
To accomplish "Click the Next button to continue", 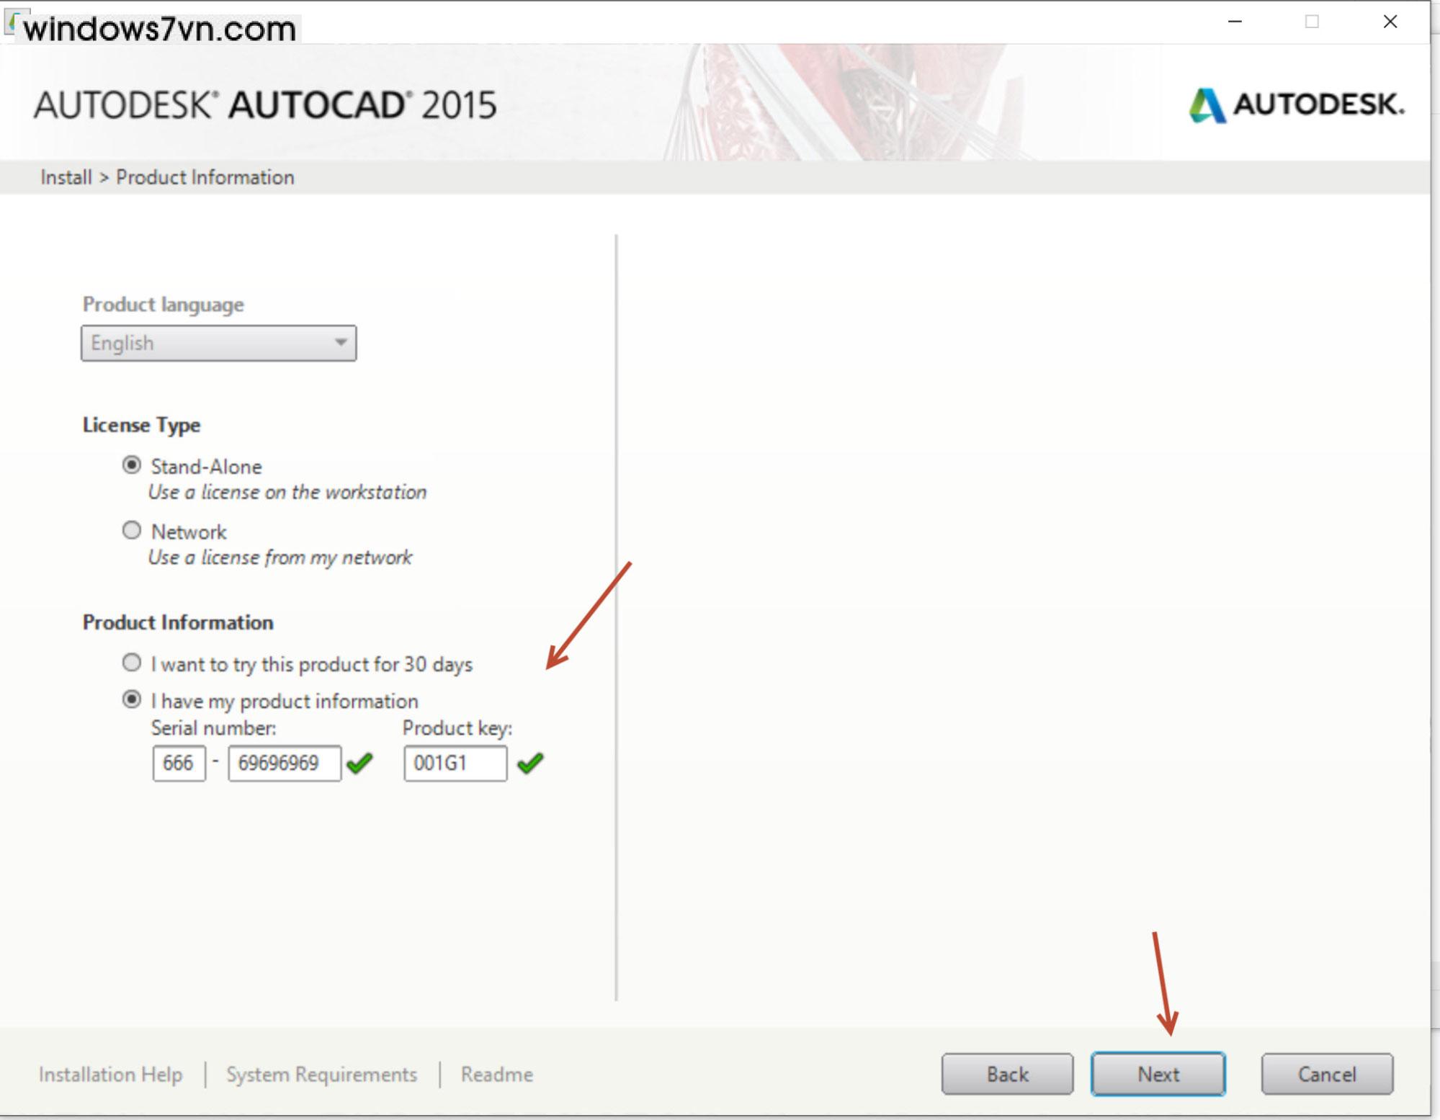I will (1159, 1074).
